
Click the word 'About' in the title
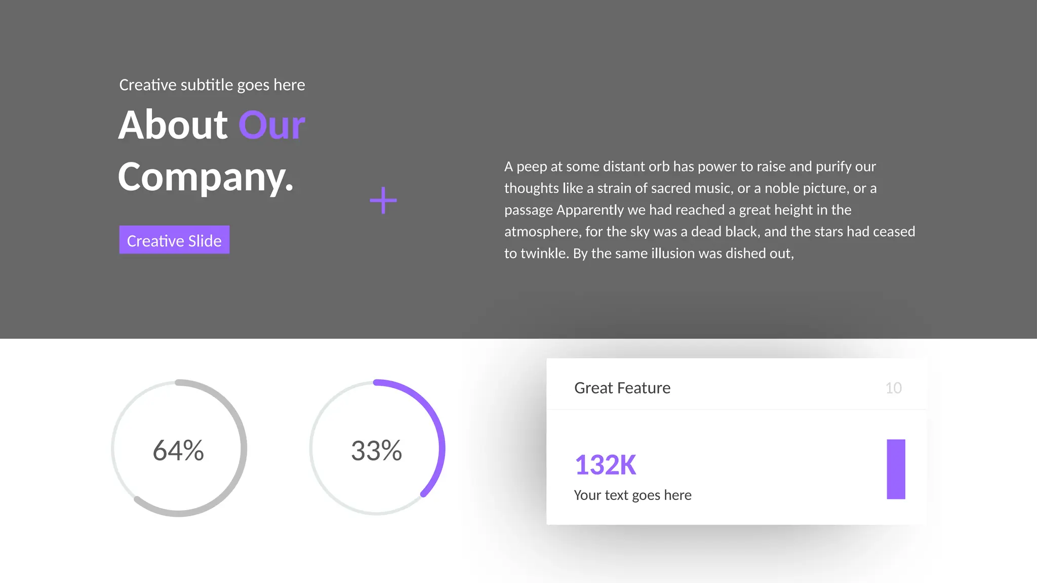[x=173, y=124]
